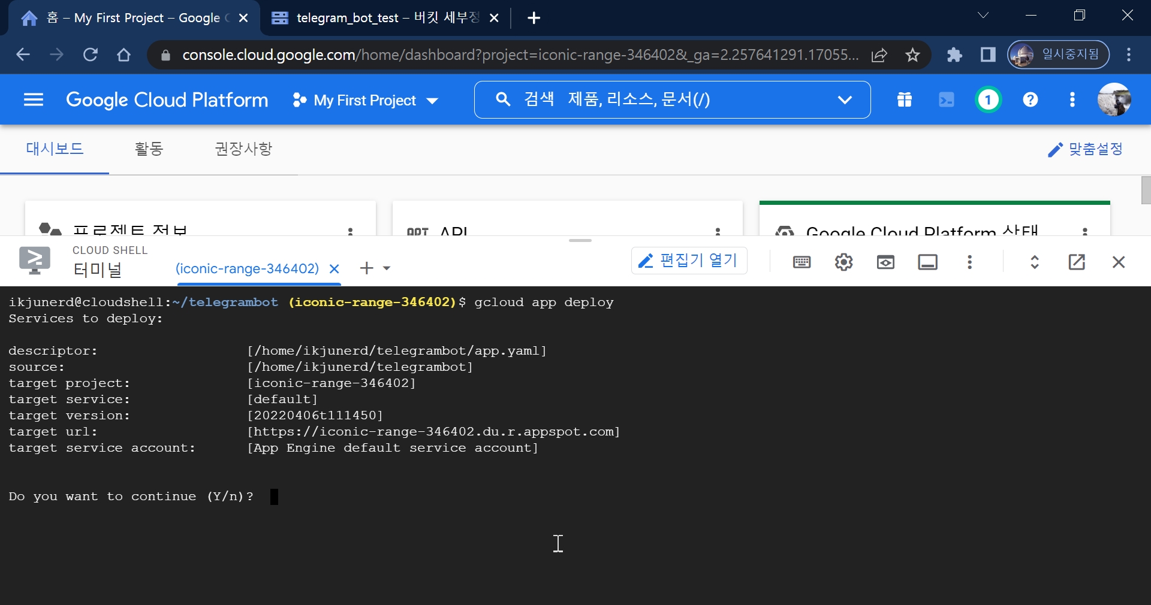Viewport: 1151px width, 605px height.
Task: Share this page from the address bar
Action: point(879,55)
